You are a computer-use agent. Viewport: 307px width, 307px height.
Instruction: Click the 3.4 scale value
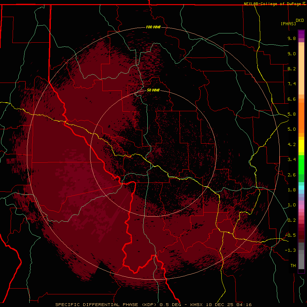pyautogui.click(x=292, y=160)
